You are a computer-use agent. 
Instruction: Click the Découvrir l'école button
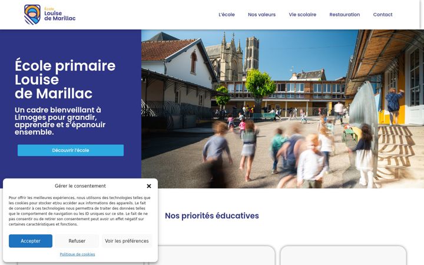[x=71, y=150]
